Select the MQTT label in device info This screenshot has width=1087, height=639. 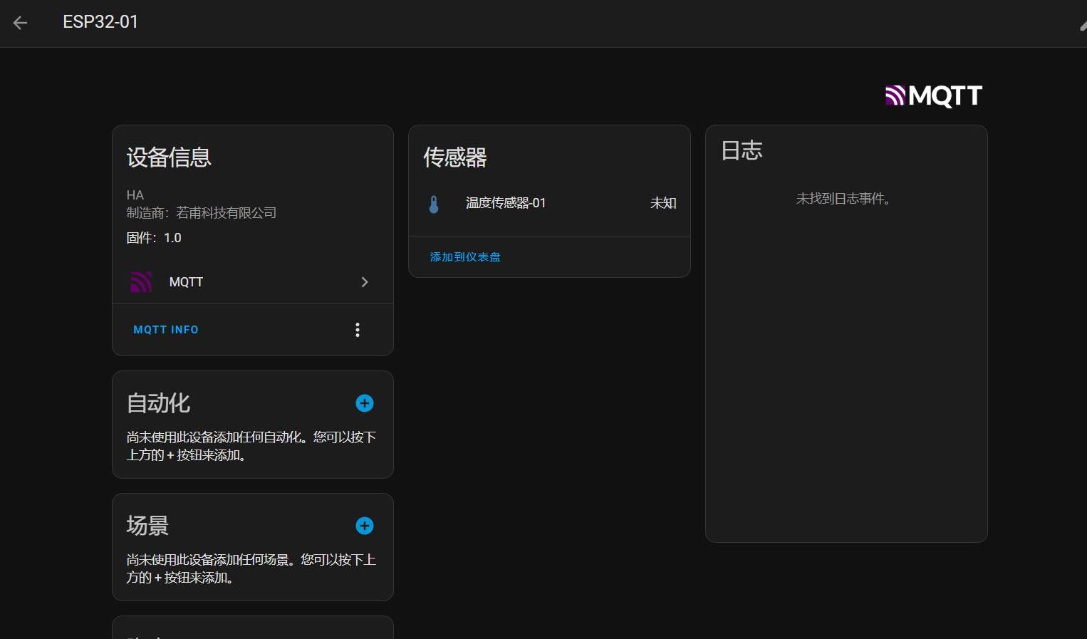click(x=186, y=282)
